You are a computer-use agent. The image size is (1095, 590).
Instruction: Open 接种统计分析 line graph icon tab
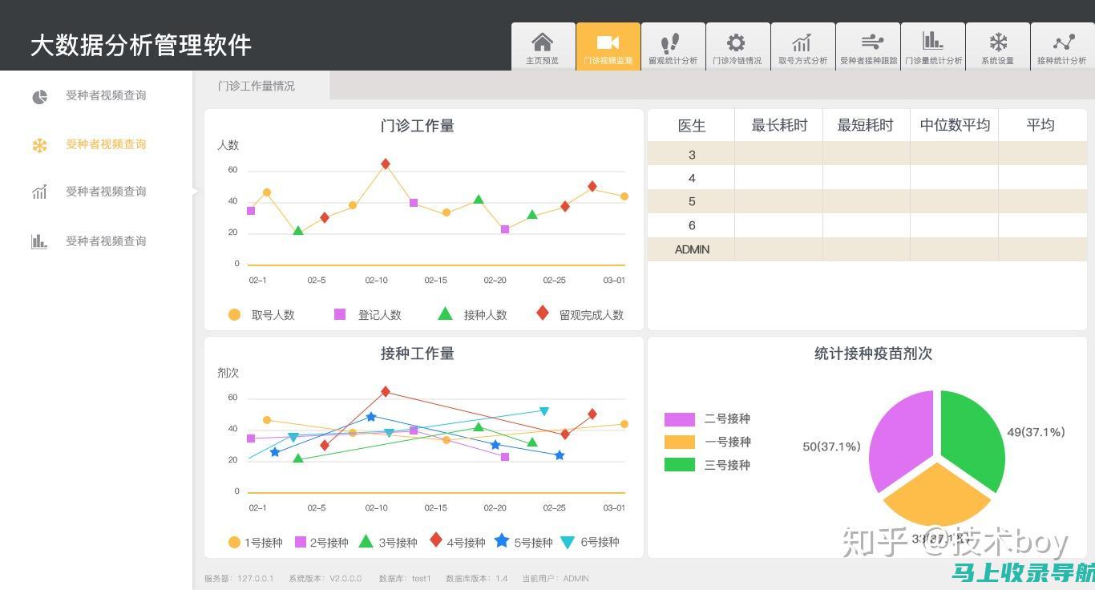point(1062,46)
